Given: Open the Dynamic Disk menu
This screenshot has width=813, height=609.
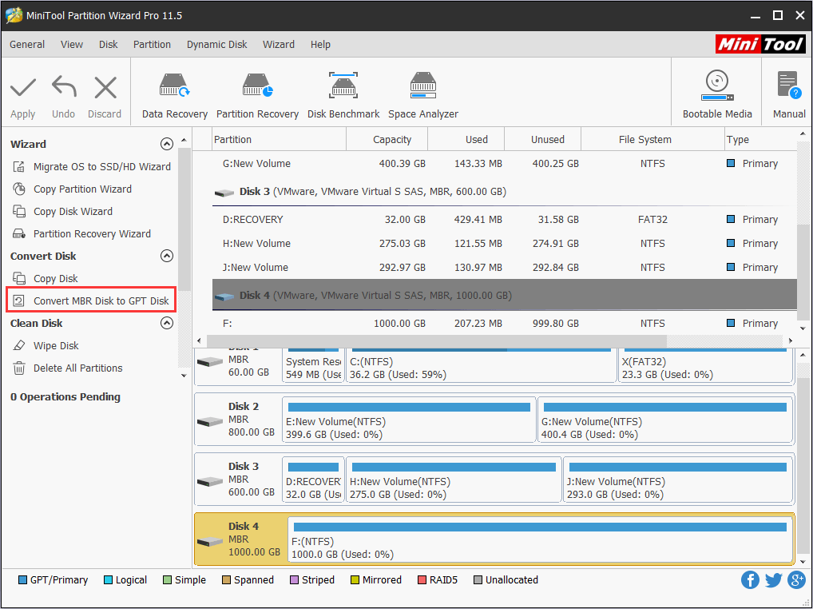Looking at the screenshot, I should point(216,45).
